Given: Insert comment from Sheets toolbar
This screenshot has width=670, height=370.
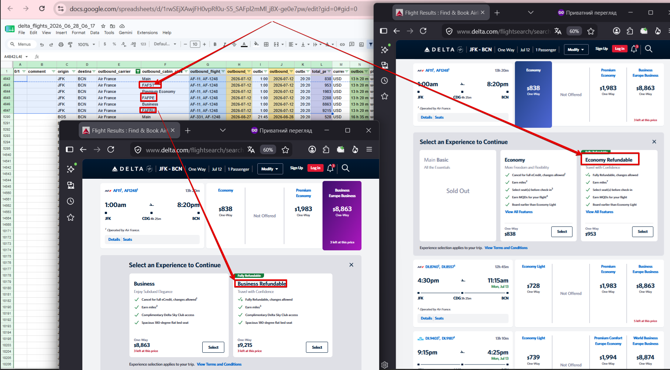Looking at the screenshot, I should coord(352,44).
